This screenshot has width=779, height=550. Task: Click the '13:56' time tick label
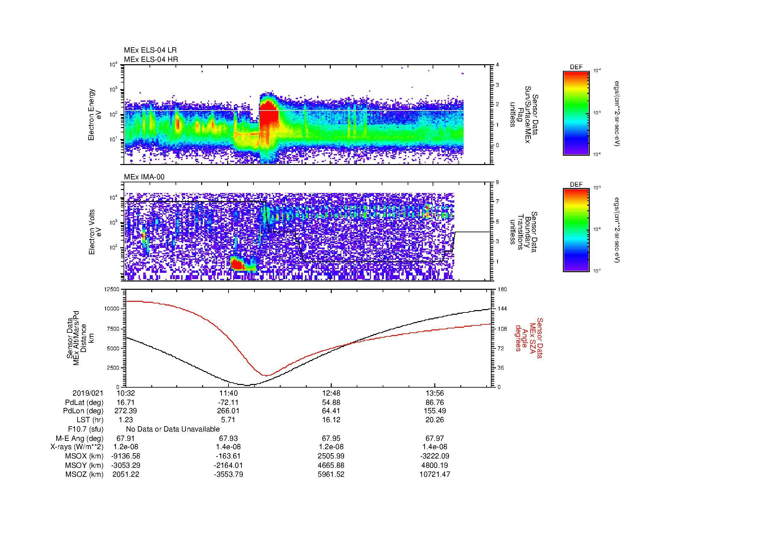click(x=435, y=393)
